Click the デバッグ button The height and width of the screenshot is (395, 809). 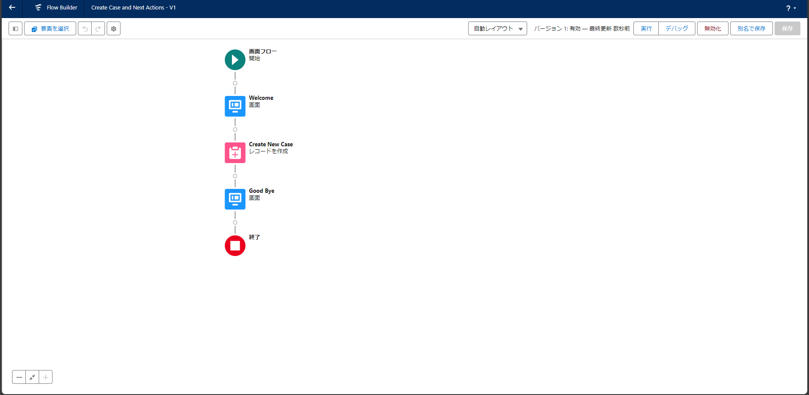677,28
